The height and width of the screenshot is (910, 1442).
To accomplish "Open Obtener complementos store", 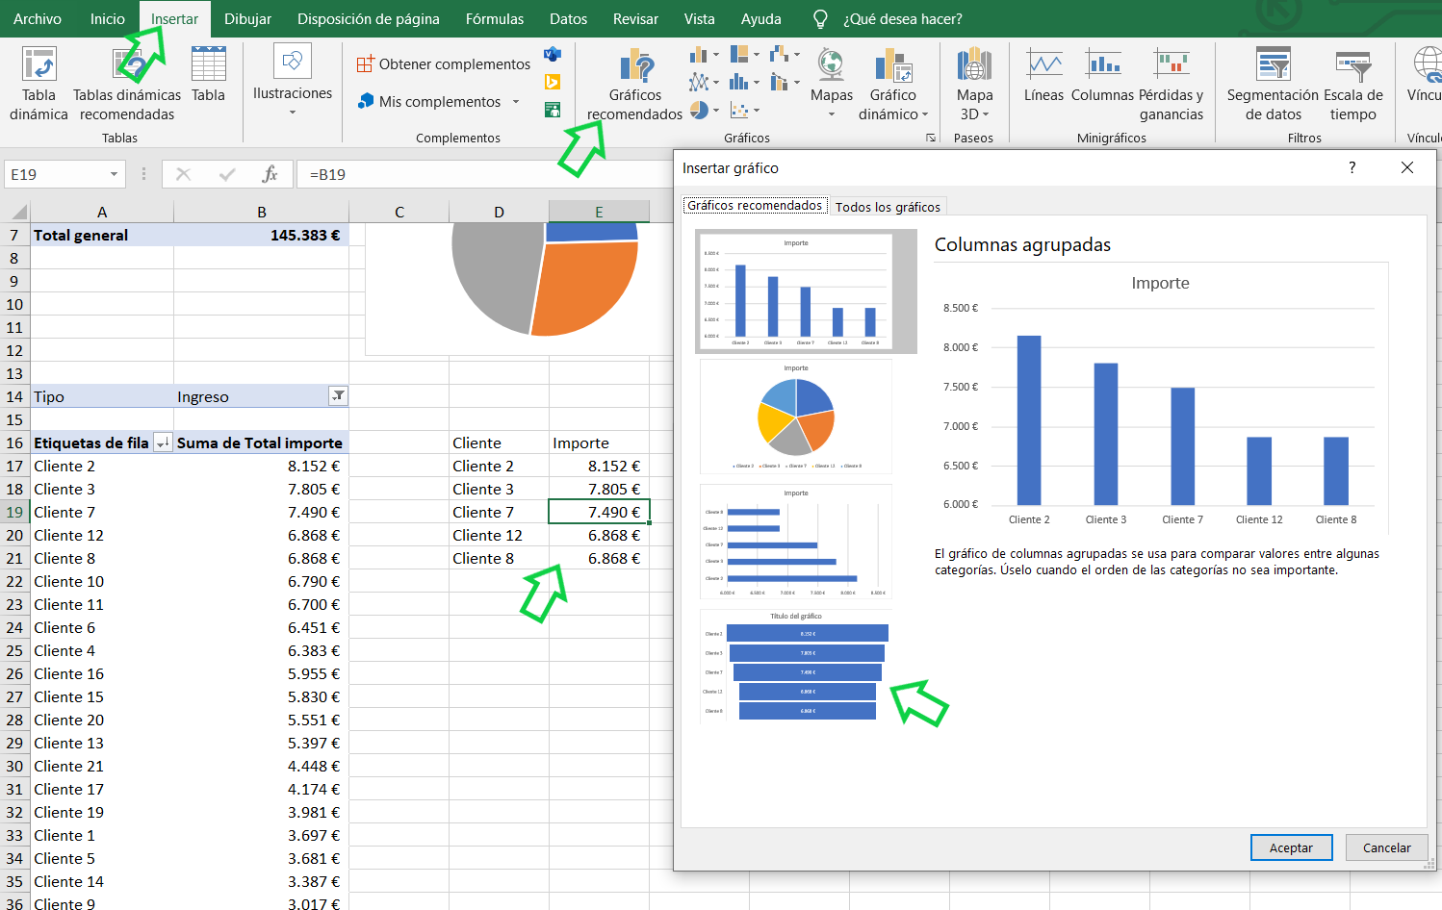I will tap(444, 64).
